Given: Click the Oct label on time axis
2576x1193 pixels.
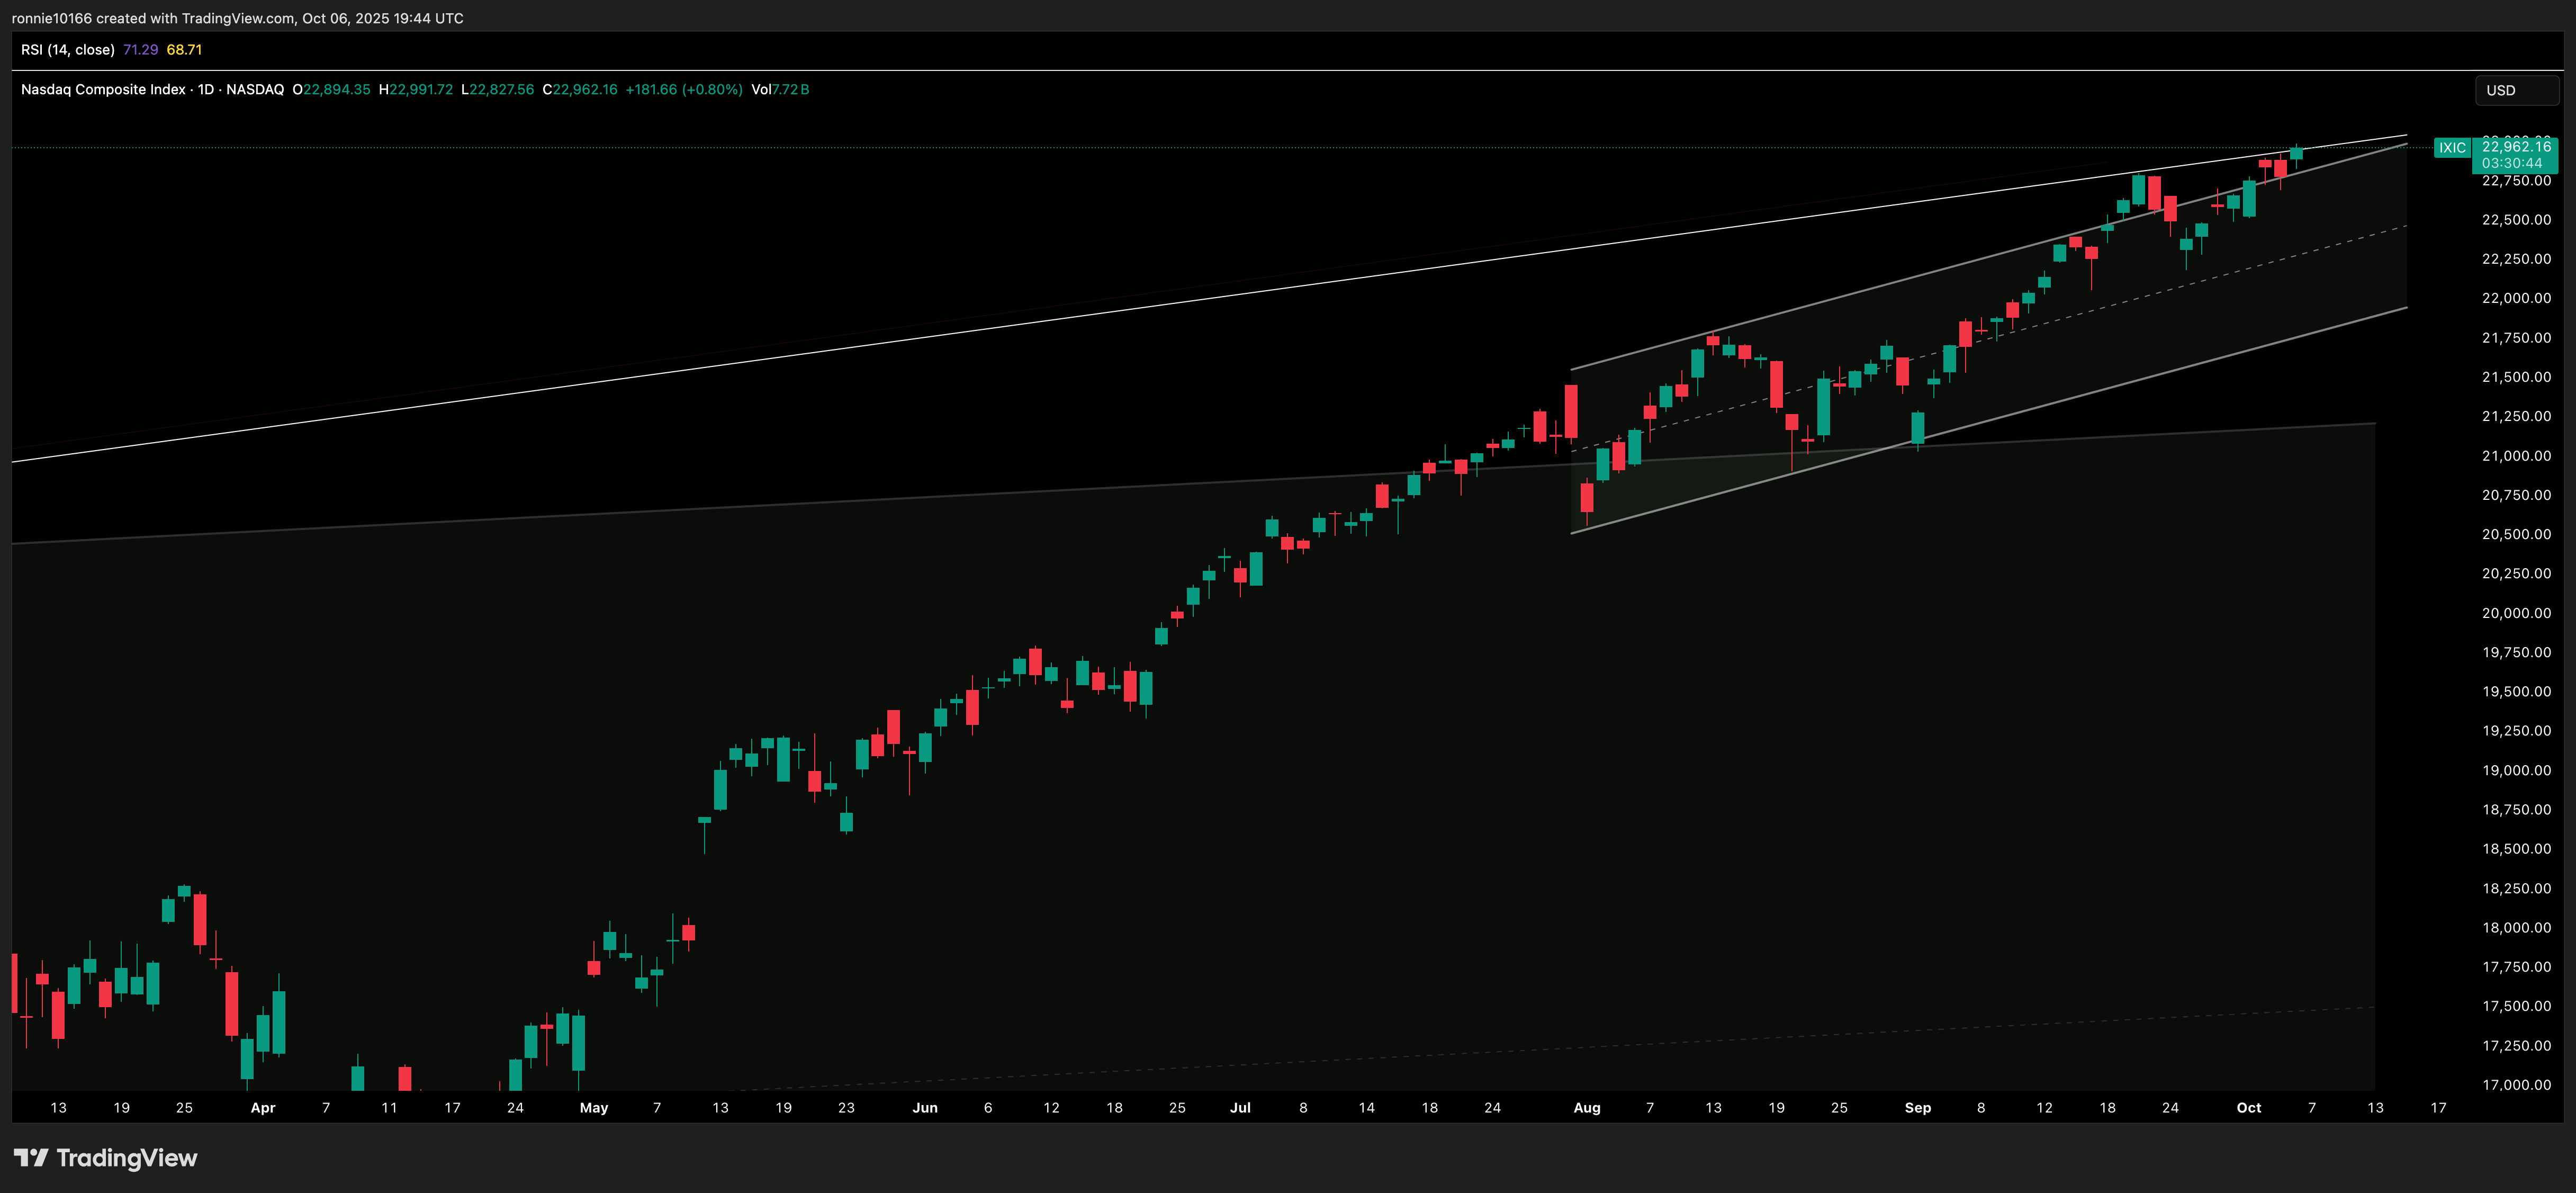Looking at the screenshot, I should pos(2248,1108).
